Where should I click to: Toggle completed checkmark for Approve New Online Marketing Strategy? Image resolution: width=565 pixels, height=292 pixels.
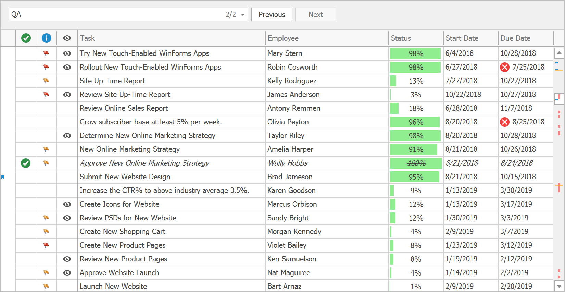(26, 163)
